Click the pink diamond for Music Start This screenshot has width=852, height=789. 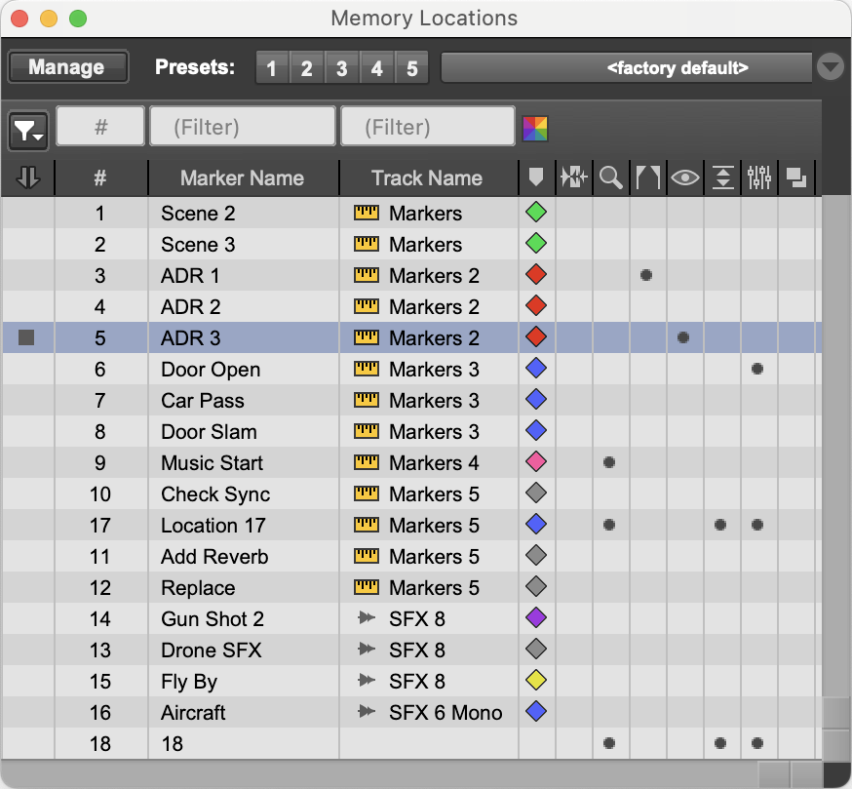click(536, 461)
